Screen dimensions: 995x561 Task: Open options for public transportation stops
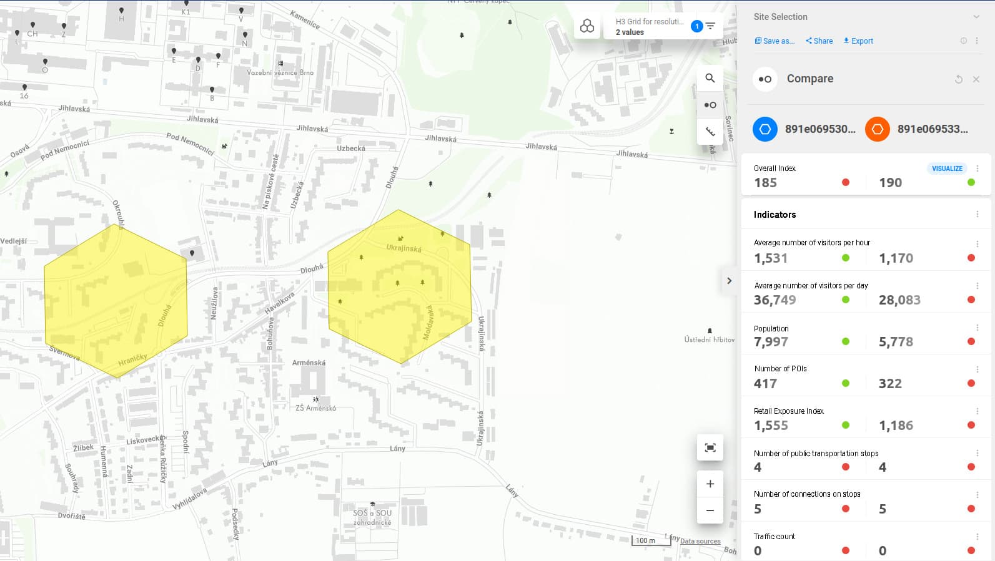pos(978,453)
